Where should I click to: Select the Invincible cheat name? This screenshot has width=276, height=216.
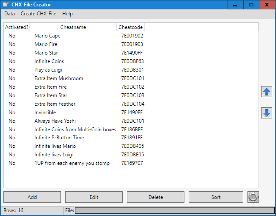[x=45, y=112]
